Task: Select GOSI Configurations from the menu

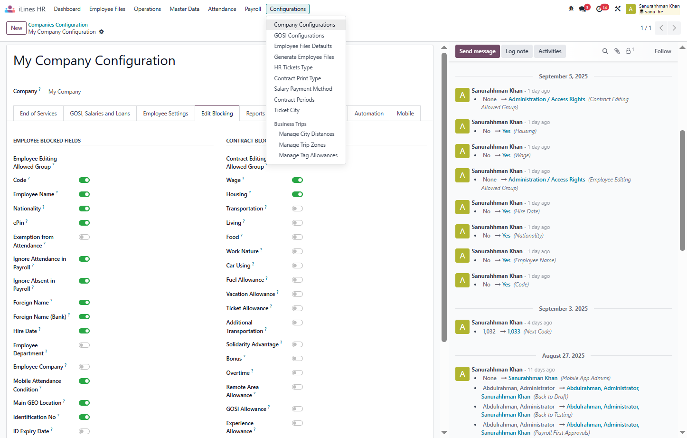Action: pyautogui.click(x=306, y=36)
